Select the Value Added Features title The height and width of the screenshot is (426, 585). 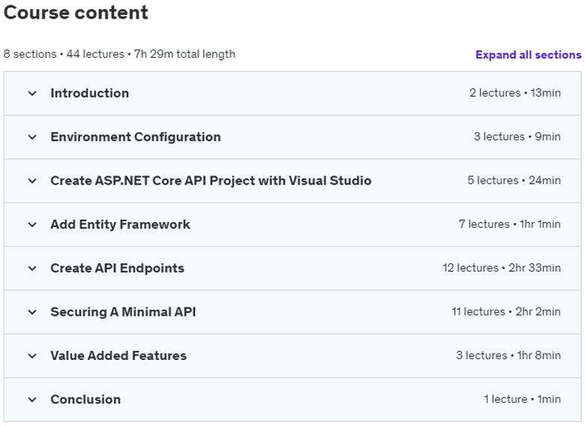tap(118, 355)
